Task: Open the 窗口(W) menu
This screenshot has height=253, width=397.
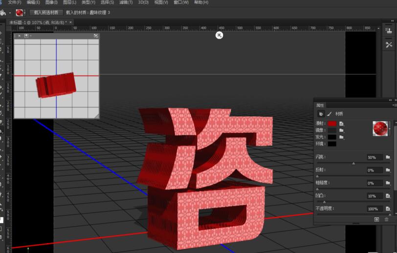Action: tap(181, 2)
